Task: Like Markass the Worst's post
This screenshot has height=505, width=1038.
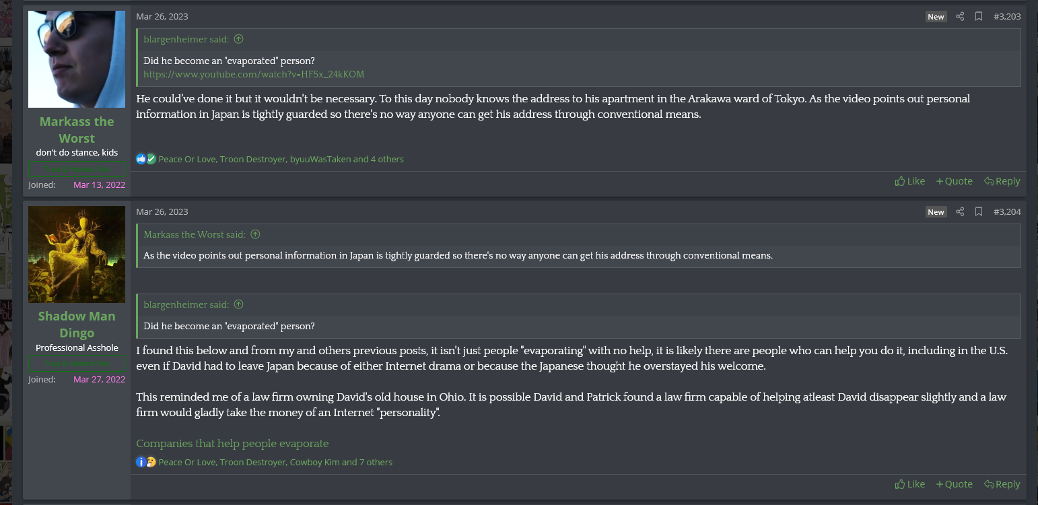Action: coord(909,181)
